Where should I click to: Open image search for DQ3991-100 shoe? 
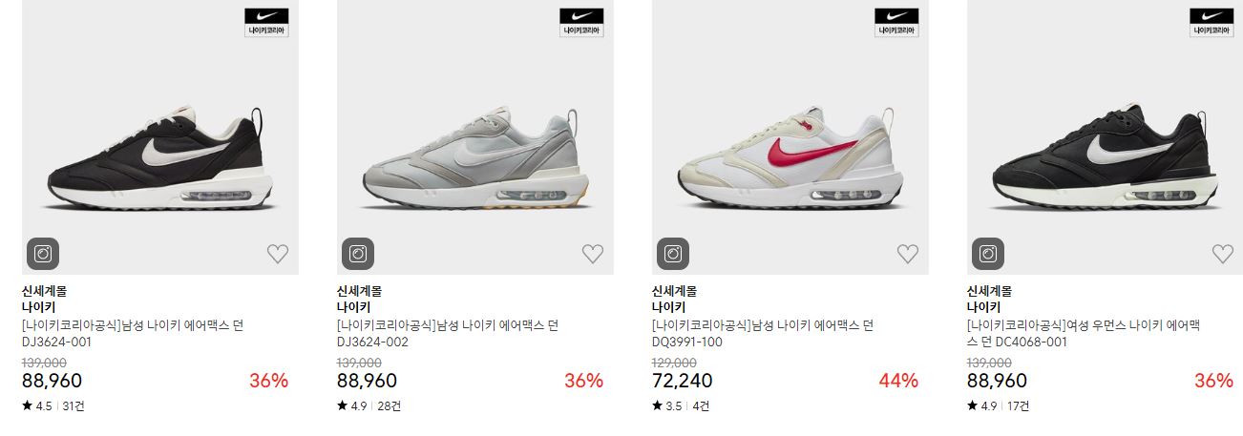point(673,254)
